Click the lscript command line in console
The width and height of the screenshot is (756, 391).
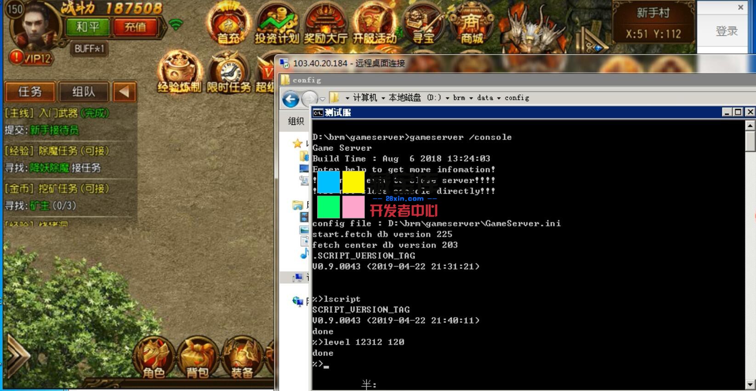tap(336, 299)
